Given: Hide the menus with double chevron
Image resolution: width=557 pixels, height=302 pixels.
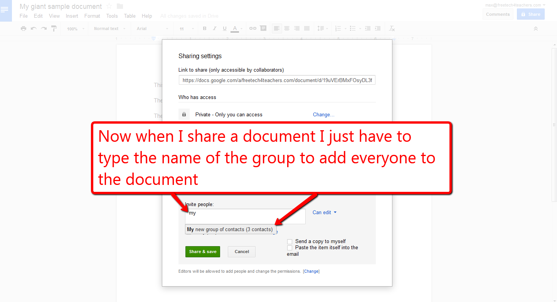Looking at the screenshot, I should 535,29.
